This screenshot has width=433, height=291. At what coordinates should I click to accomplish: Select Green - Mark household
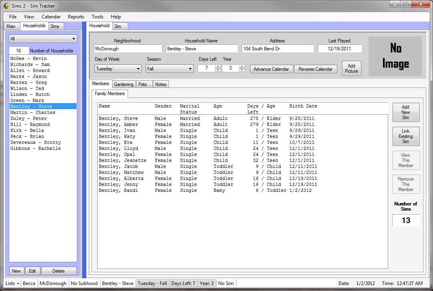coord(43,100)
